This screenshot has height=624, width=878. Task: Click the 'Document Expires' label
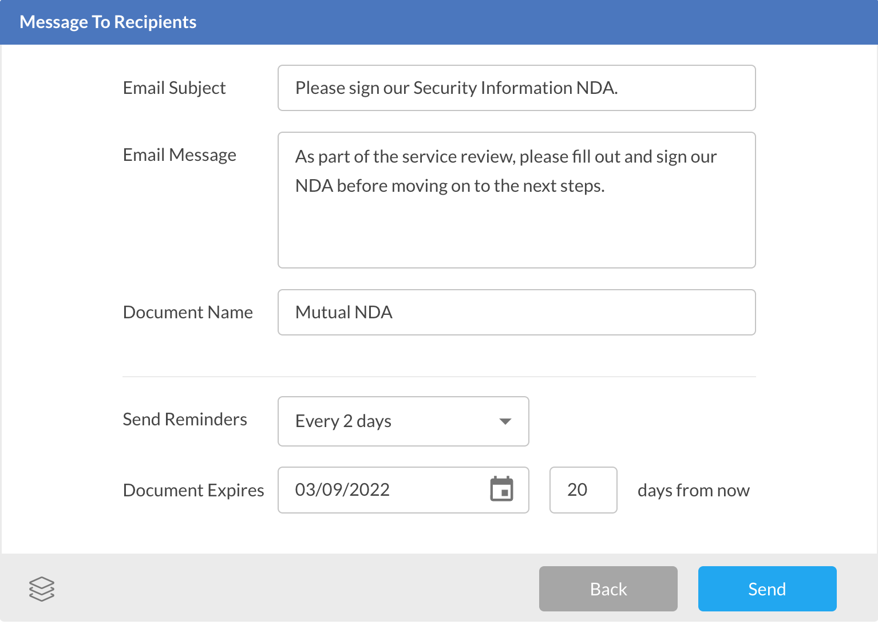point(193,491)
